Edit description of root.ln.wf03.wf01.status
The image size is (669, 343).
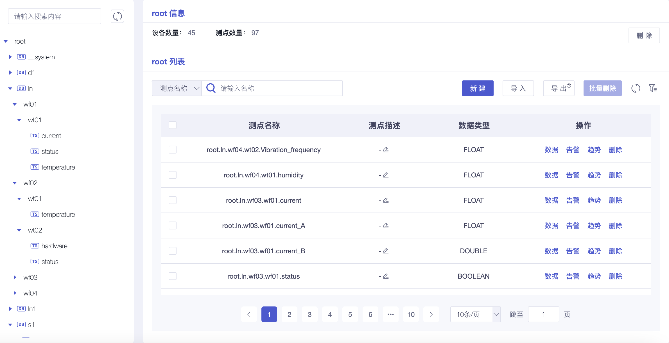tap(386, 276)
